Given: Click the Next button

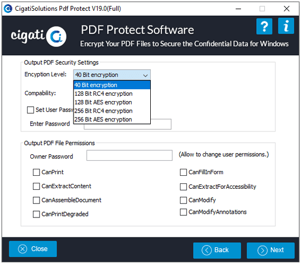Looking at the screenshot, I should [x=271, y=250].
